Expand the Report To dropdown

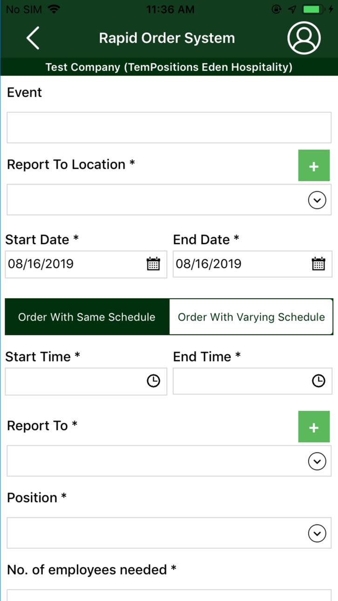pyautogui.click(x=317, y=462)
